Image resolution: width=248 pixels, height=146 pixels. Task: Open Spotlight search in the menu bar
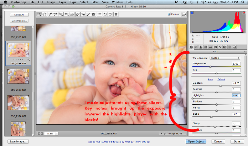[x=243, y=2]
